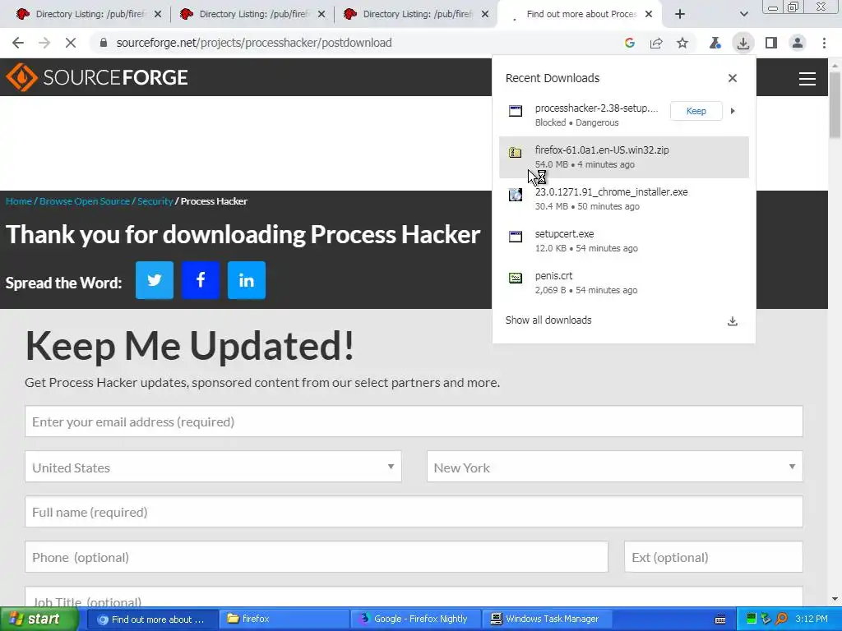Switch to Google - Firefox Nightly taskbar item
This screenshot has width=842, height=631.
click(415, 619)
